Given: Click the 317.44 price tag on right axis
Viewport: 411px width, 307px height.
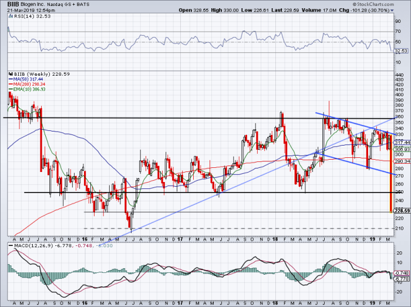Looking at the screenshot, I should pos(402,142).
